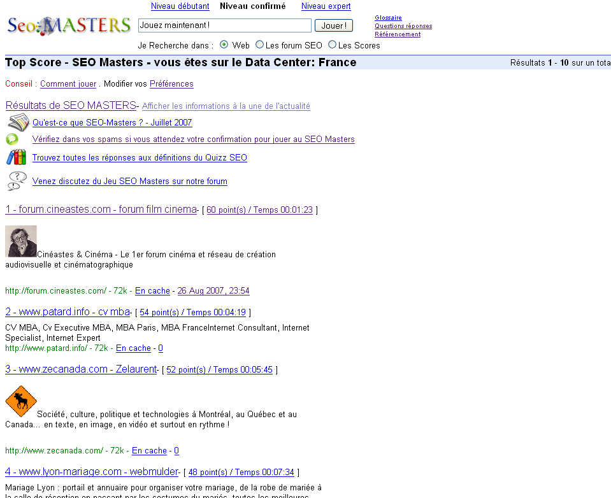Open En cache for forum.cineastes.com
The image size is (611, 498).
152,291
